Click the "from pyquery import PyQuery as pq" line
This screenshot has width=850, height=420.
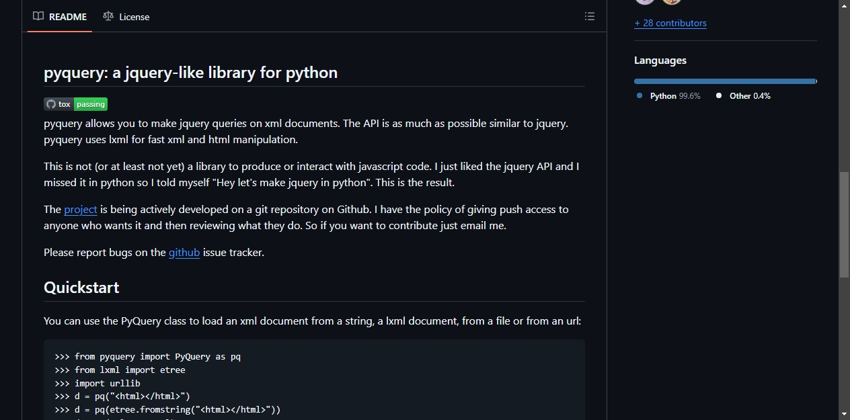click(x=148, y=357)
